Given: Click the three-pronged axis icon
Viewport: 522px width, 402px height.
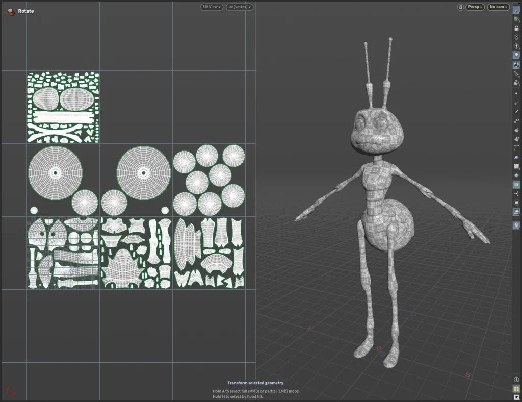Looking at the screenshot, I should click(516, 193).
